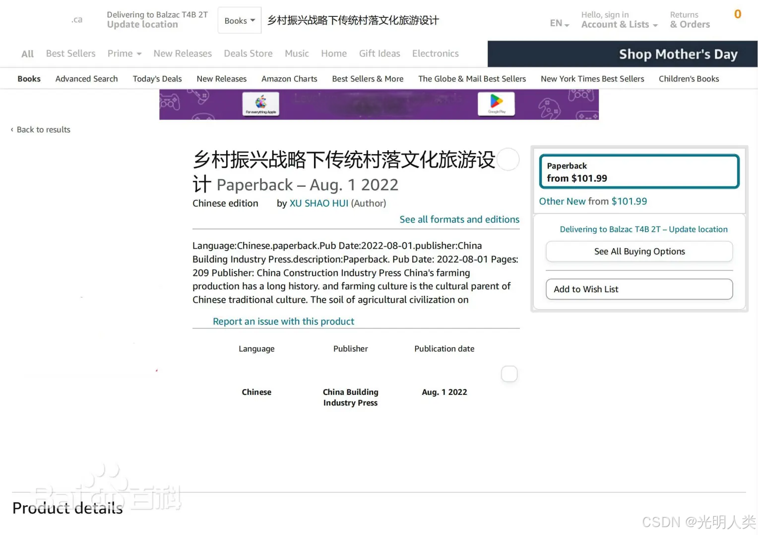This screenshot has height=535, width=758.
Task: Click See all formats and editions
Action: [x=459, y=219]
